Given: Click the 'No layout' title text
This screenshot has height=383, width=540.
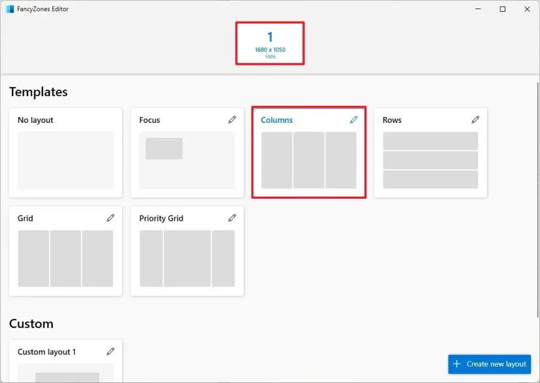Looking at the screenshot, I should tap(35, 120).
